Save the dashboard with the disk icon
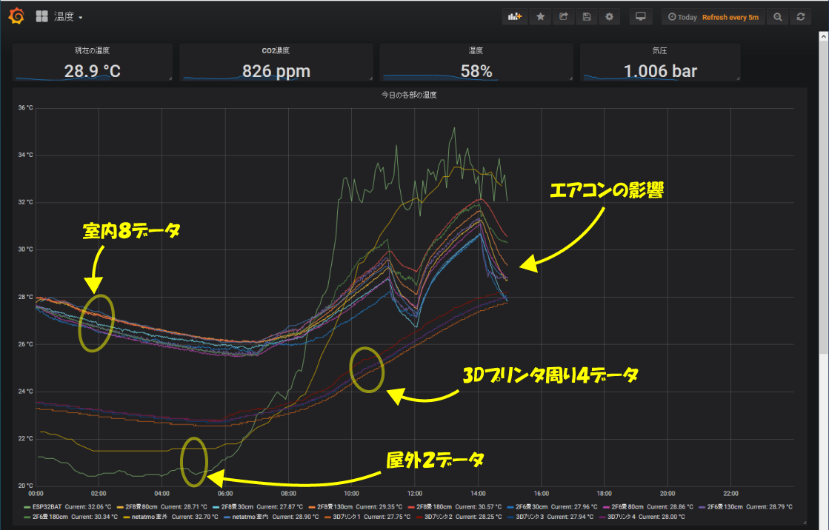The width and height of the screenshot is (829, 530). tap(587, 17)
